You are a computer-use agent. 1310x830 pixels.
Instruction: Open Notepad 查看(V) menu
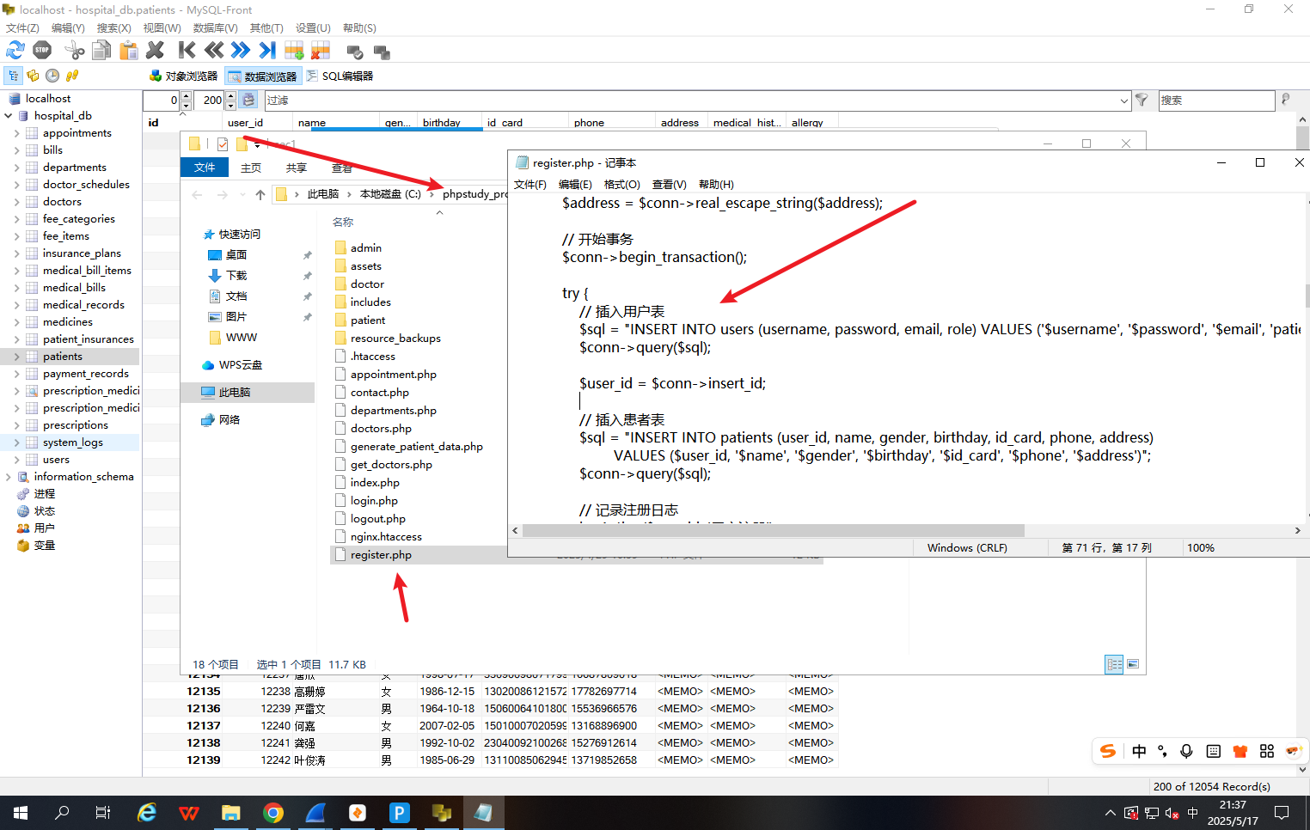pyautogui.click(x=669, y=184)
